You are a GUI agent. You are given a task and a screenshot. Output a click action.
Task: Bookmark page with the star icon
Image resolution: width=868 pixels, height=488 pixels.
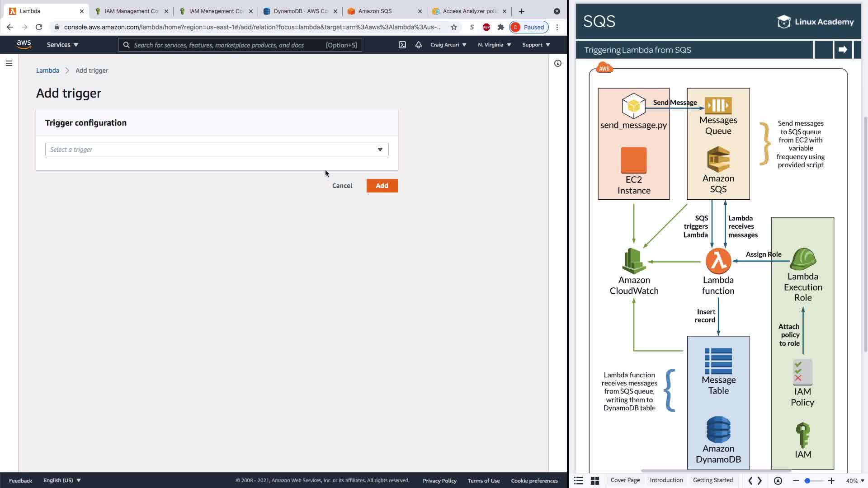[x=453, y=27]
